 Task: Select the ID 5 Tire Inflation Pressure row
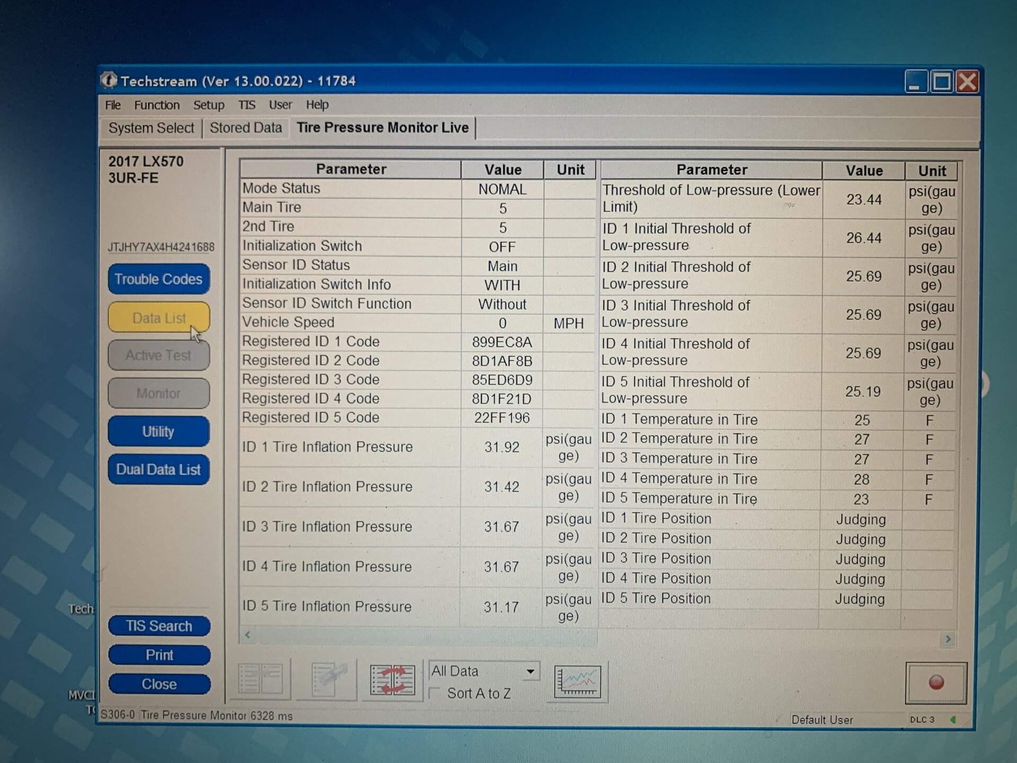[x=417, y=607]
